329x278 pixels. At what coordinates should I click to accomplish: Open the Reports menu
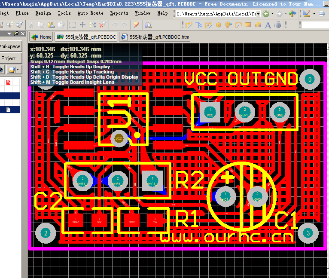119,13
